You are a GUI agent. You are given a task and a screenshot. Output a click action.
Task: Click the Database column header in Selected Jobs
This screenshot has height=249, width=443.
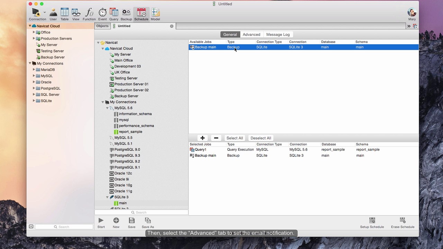pyautogui.click(x=328, y=144)
